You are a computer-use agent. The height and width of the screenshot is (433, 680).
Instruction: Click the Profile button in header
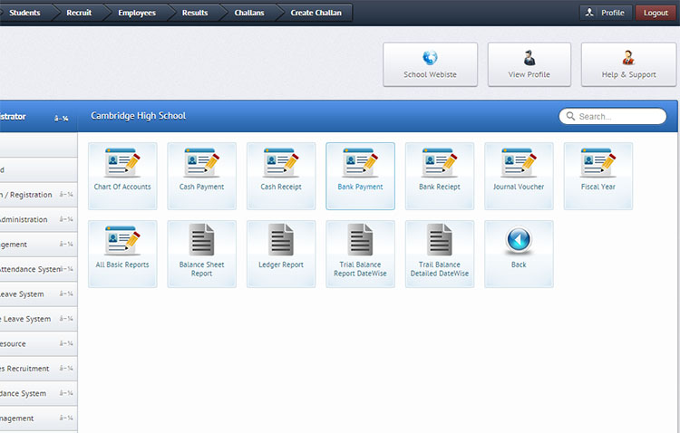(606, 13)
